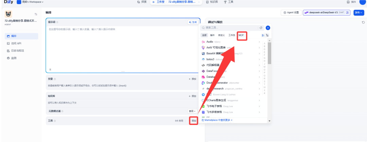
Task: Click the Audio tool icon
Action: (203, 42)
